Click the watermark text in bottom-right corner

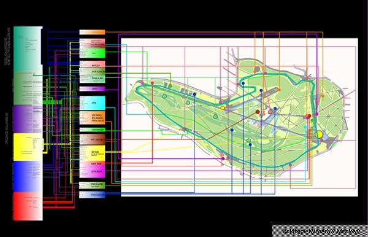pos(321,231)
